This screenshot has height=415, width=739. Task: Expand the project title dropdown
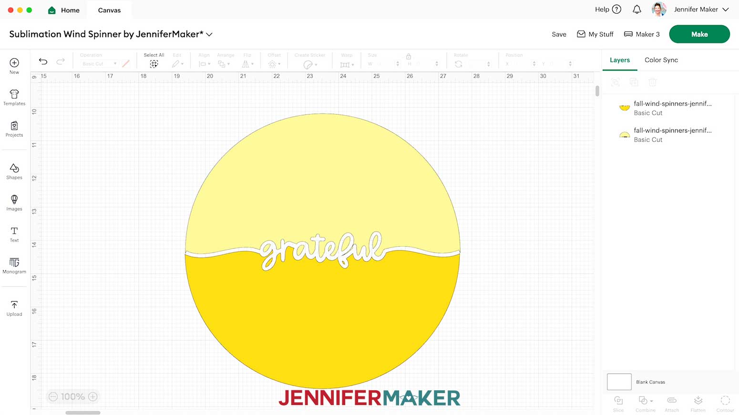(x=209, y=34)
